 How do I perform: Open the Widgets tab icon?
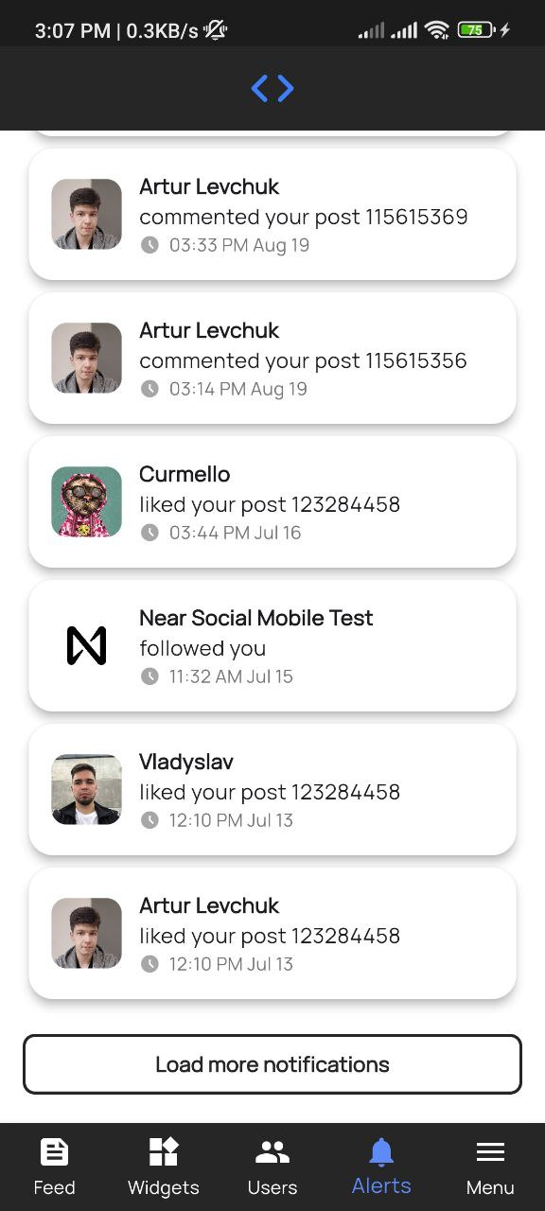point(164,1151)
